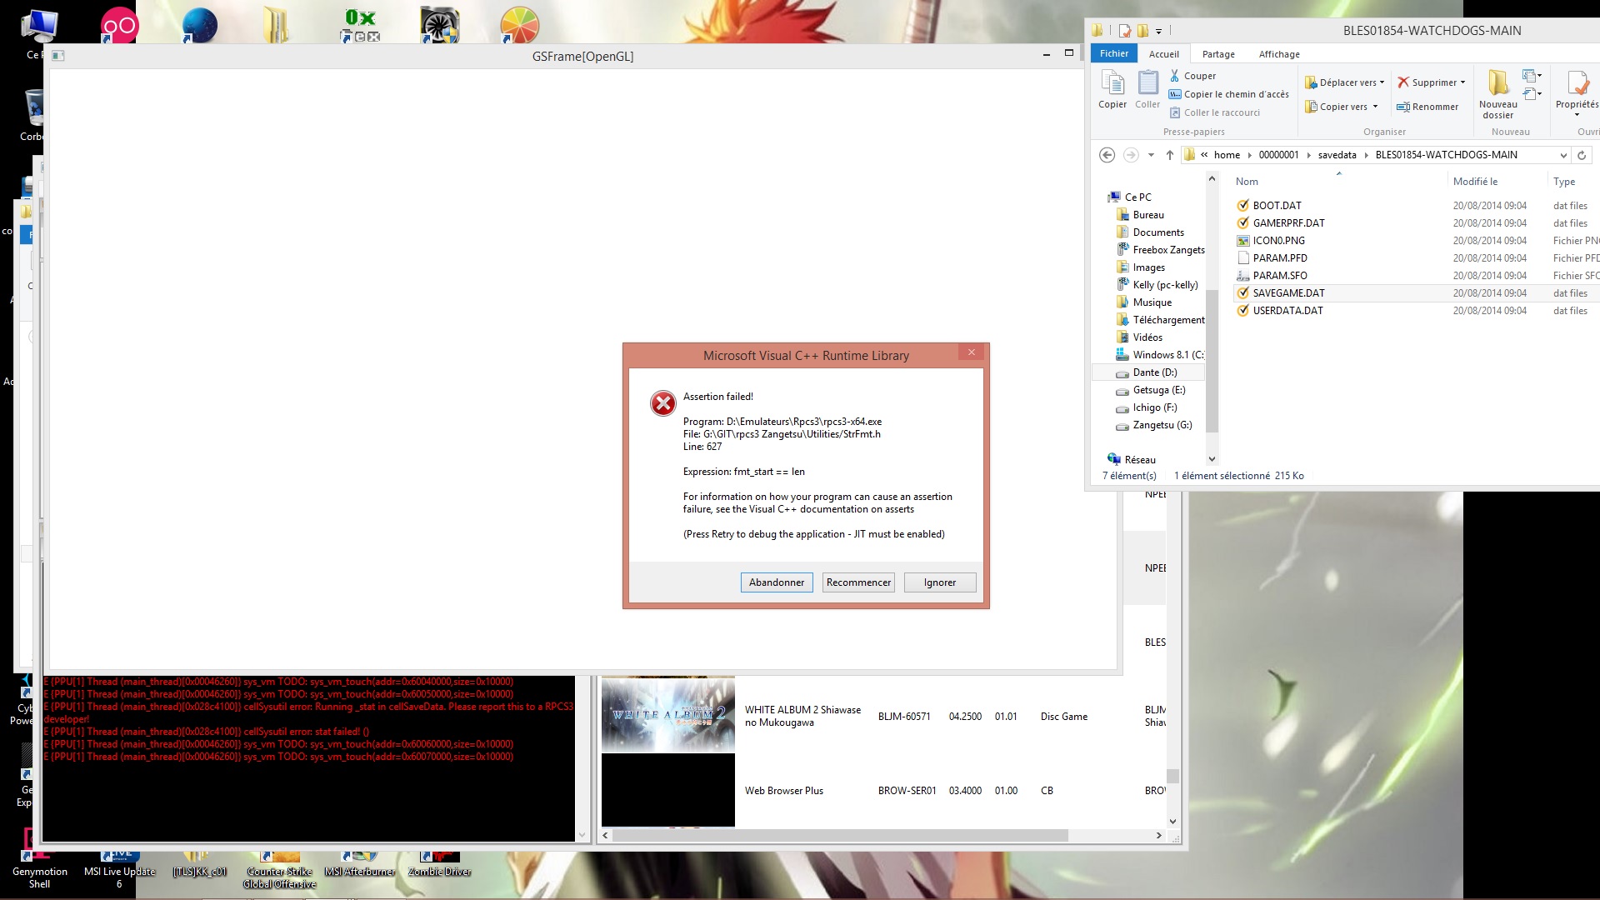Switch to the Partage ribbon tab
Image resolution: width=1600 pixels, height=900 pixels.
tap(1218, 54)
